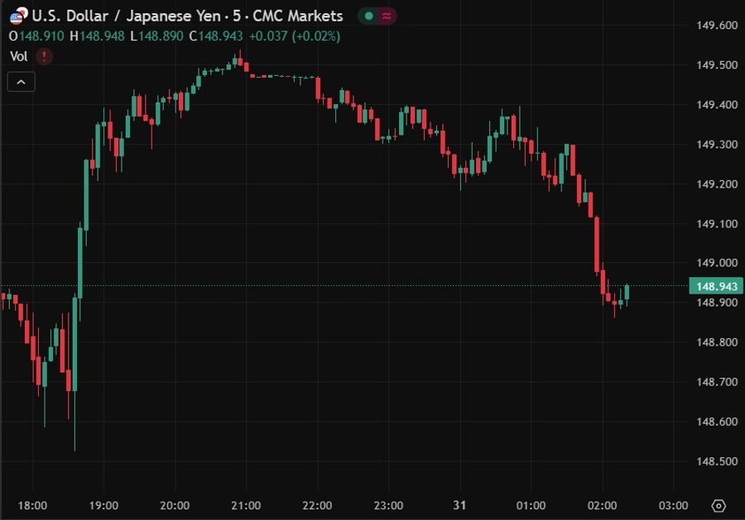
Task: Click the U.S. Dollar / Japanese Yen title
Action: 127,17
